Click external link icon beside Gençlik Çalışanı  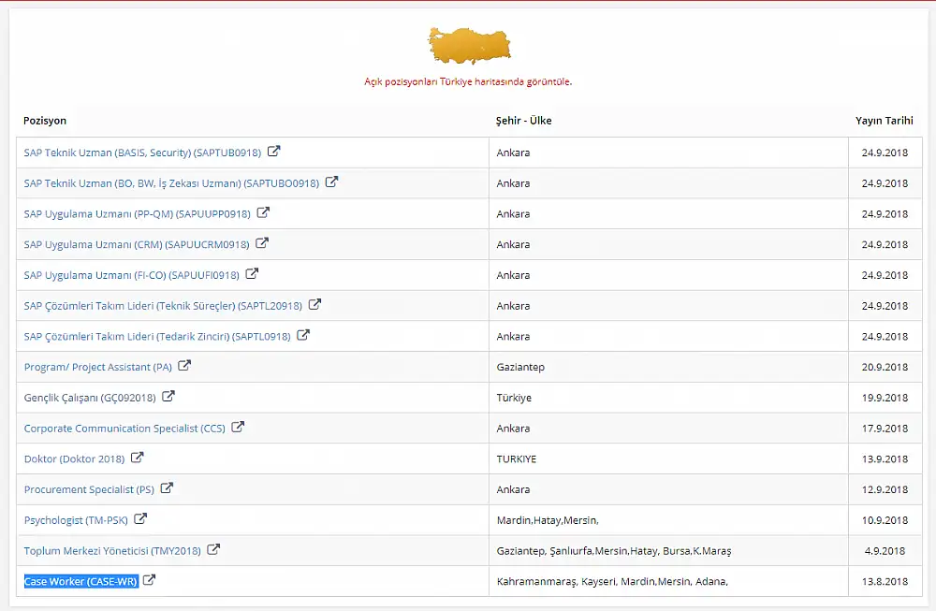pyautogui.click(x=168, y=396)
